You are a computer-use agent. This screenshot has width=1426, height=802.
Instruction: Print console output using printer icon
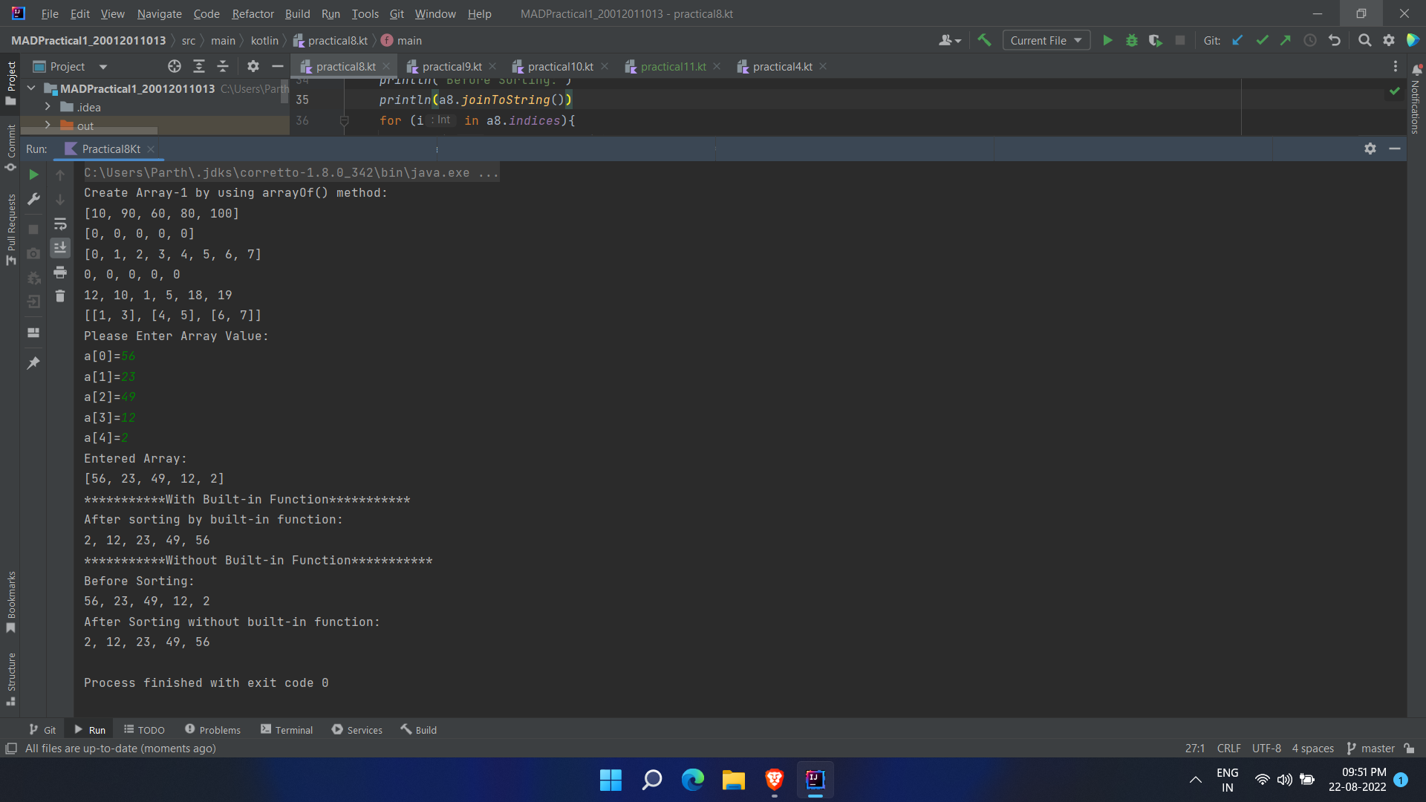tap(60, 273)
